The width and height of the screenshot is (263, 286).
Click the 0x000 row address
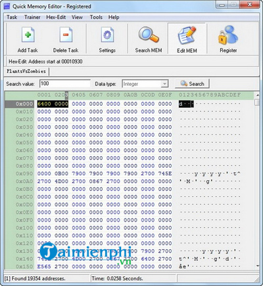click(24, 104)
